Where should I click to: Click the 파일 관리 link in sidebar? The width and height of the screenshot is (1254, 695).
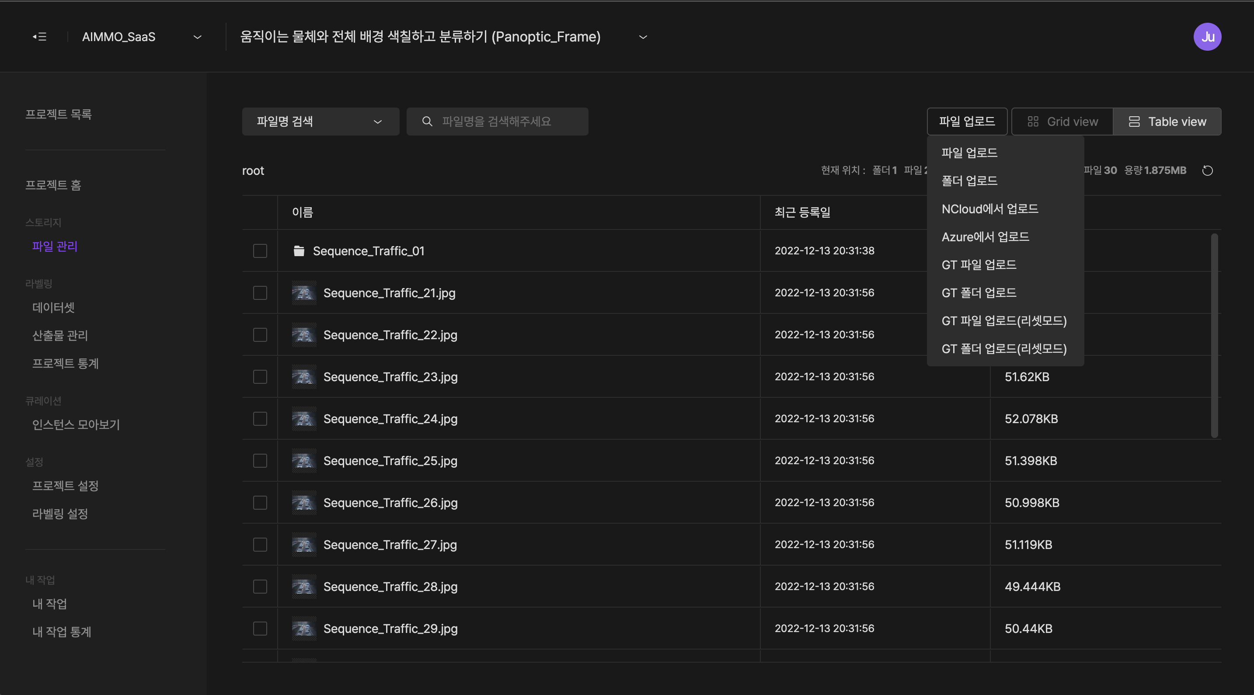tap(54, 247)
